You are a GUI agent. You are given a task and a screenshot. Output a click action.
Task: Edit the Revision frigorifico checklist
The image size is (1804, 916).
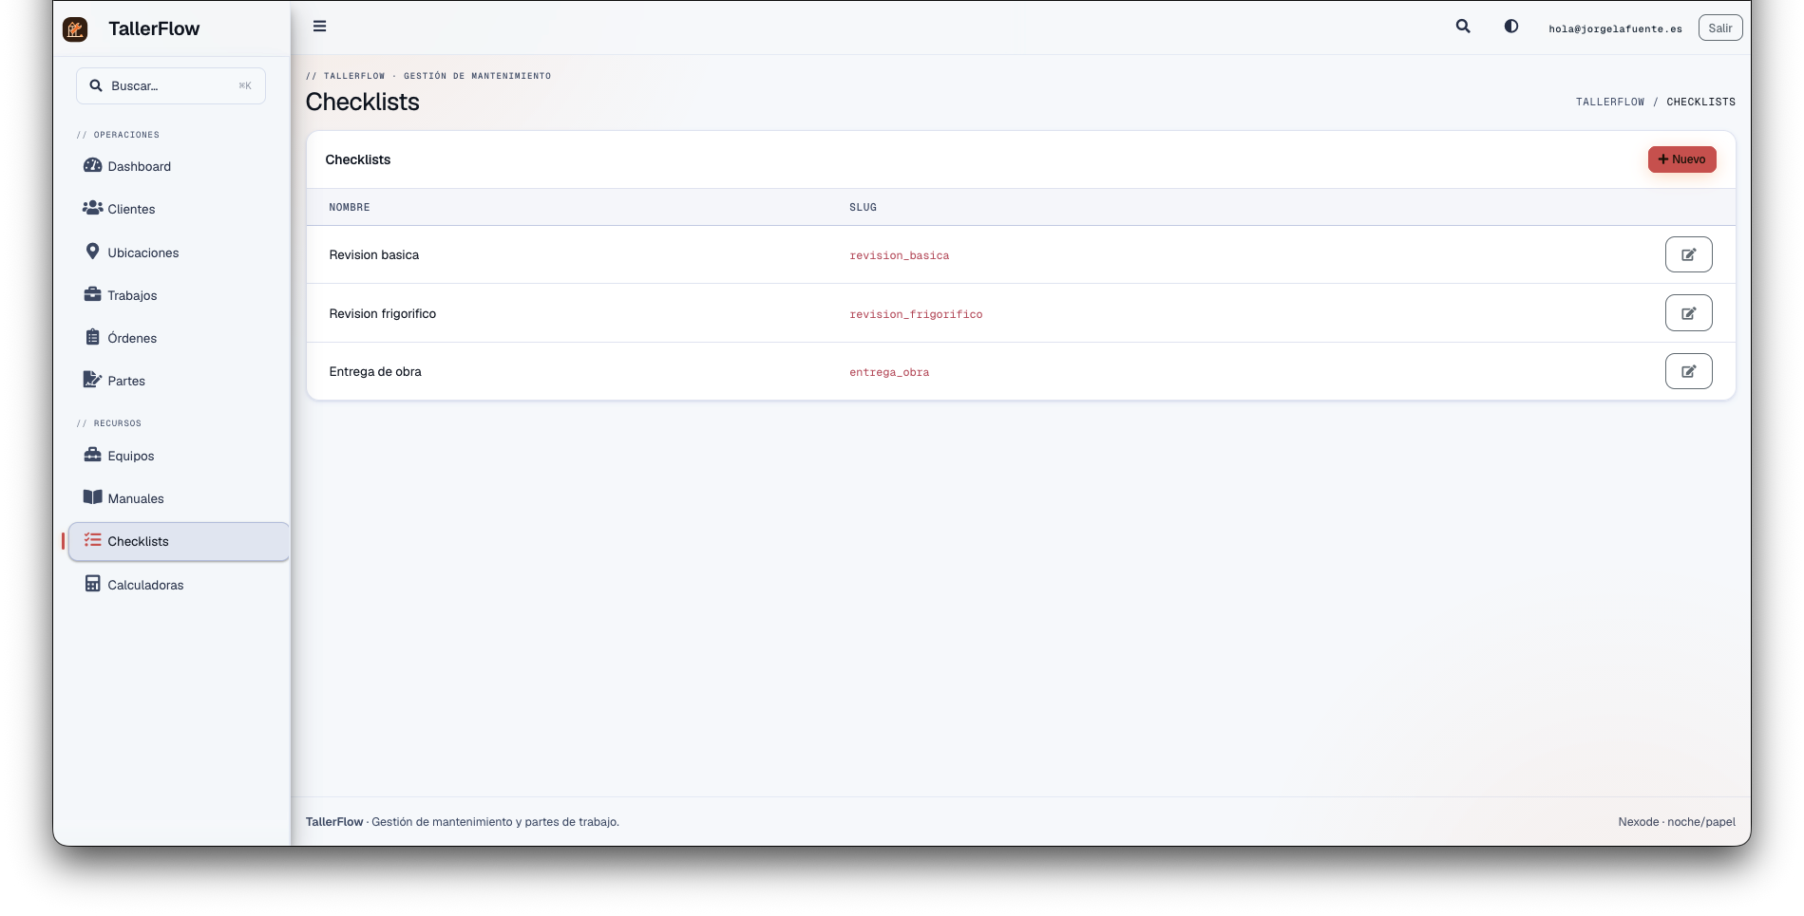pyautogui.click(x=1688, y=313)
